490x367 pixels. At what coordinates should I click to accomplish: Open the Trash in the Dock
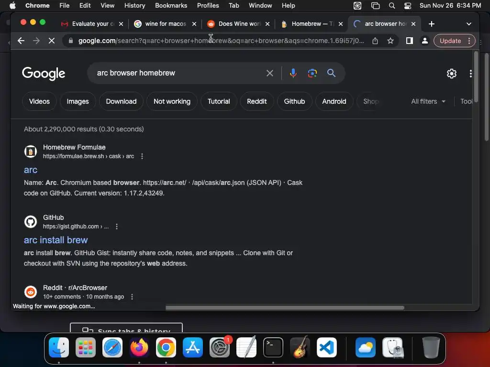click(x=431, y=347)
